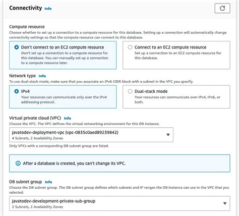Open the VPC dropdown arrow
Image resolution: width=239 pixels, height=216 pixels.
168,135
